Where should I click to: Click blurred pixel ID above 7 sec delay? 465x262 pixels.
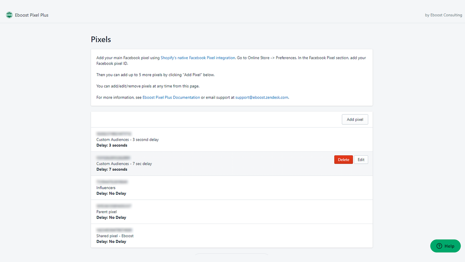[x=113, y=158]
